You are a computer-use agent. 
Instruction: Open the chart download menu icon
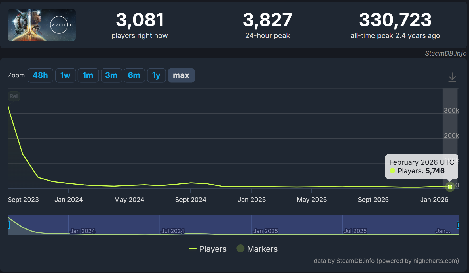coord(452,77)
